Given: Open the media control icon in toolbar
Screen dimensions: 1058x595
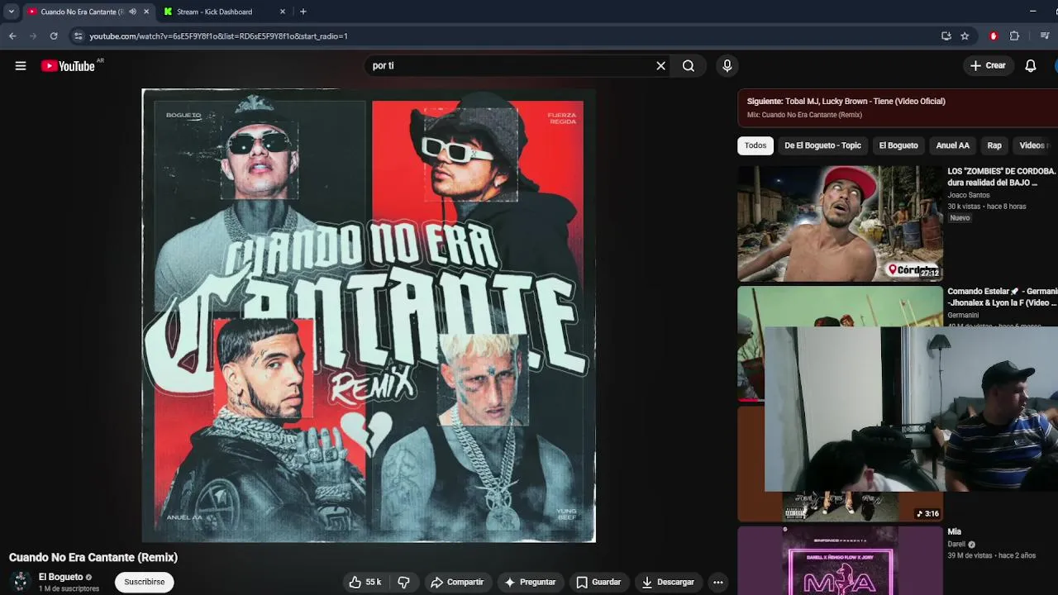Looking at the screenshot, I should 1045,36.
